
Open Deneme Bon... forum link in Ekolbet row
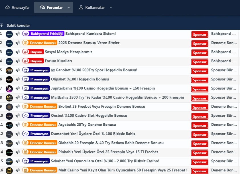[224, 106]
